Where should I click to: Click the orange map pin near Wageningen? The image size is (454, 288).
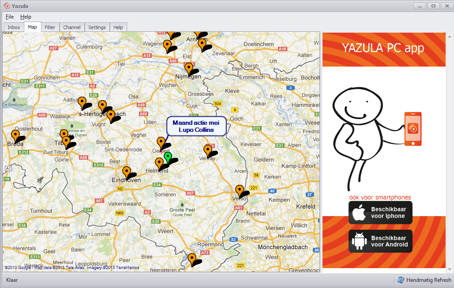[x=167, y=46]
